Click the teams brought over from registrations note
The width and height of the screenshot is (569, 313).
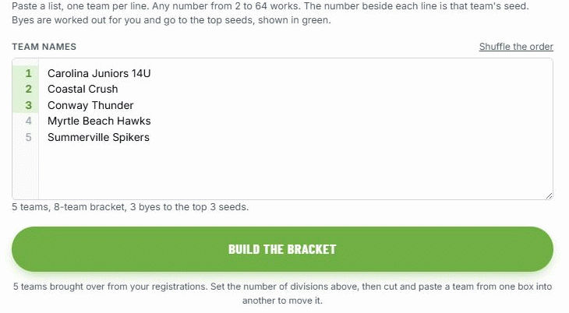pos(282,294)
